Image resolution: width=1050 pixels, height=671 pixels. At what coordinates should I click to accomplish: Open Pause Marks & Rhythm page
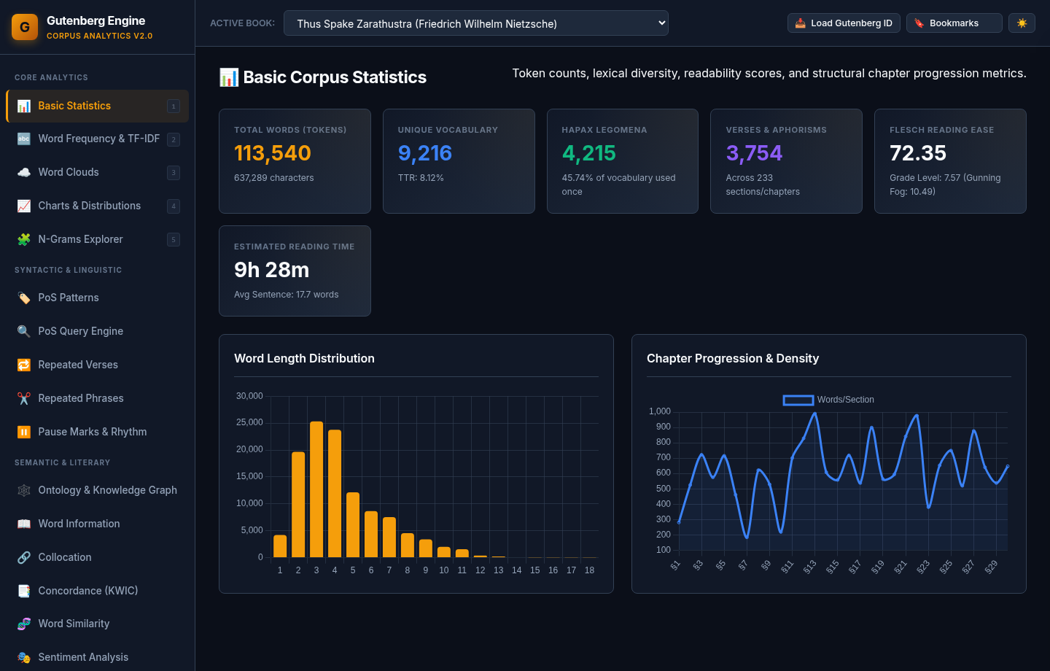[97, 432]
